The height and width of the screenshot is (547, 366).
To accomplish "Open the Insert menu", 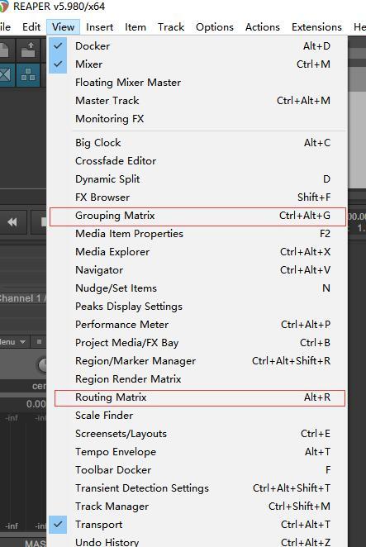I will 99,27.
